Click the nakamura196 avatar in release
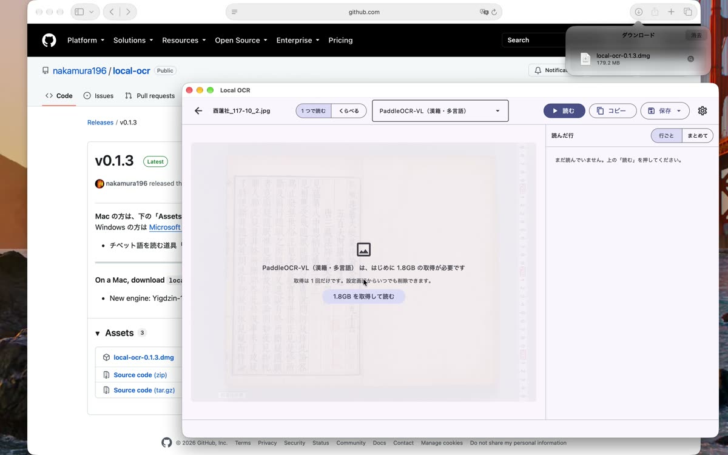Viewport: 728px width, 455px height. click(99, 183)
